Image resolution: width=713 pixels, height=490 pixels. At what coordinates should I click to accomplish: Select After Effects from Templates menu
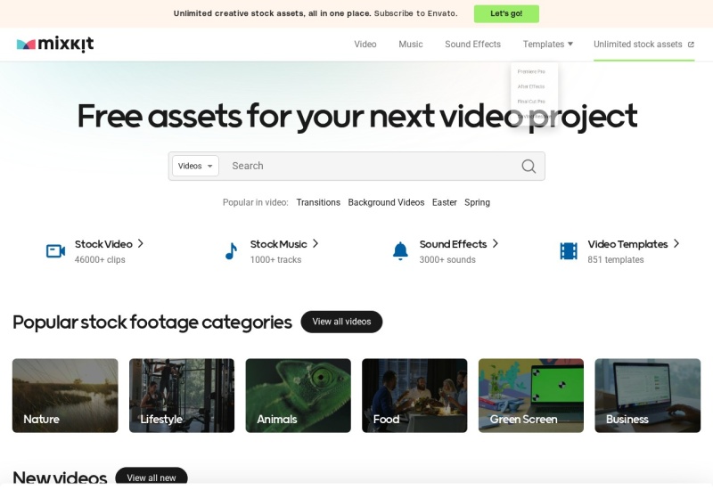[531, 86]
